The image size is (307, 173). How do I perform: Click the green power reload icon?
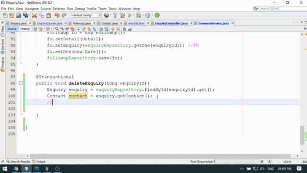tap(157, 15)
